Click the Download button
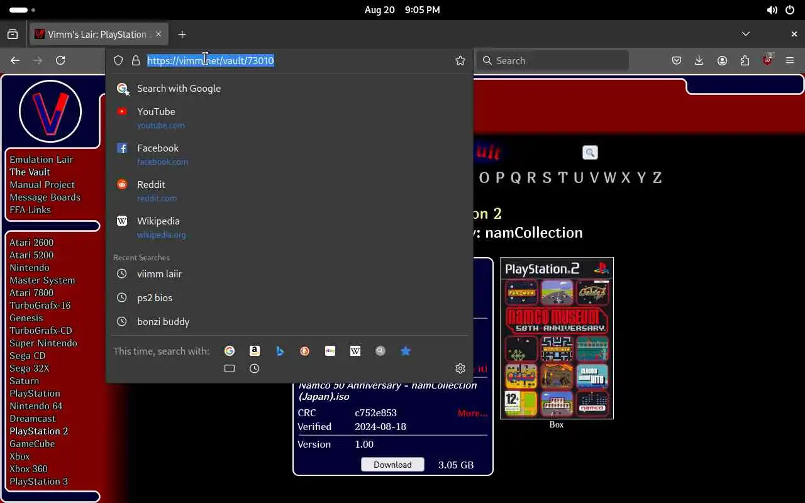The height and width of the screenshot is (503, 805). pos(392,465)
